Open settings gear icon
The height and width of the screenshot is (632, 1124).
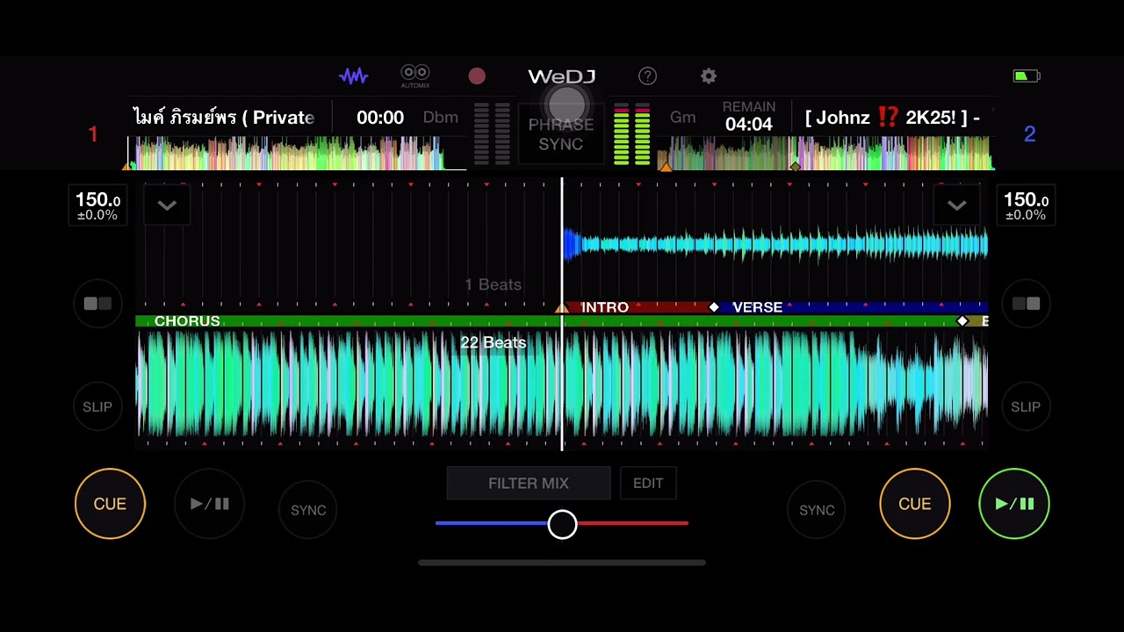click(709, 76)
